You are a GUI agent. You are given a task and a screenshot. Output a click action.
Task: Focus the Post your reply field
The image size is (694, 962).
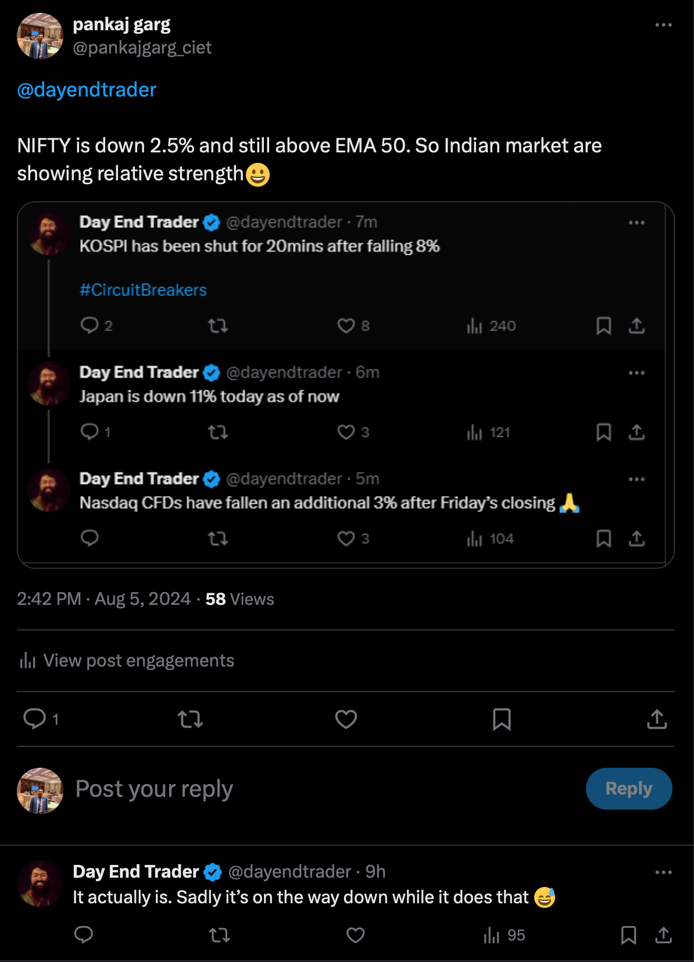(x=325, y=789)
